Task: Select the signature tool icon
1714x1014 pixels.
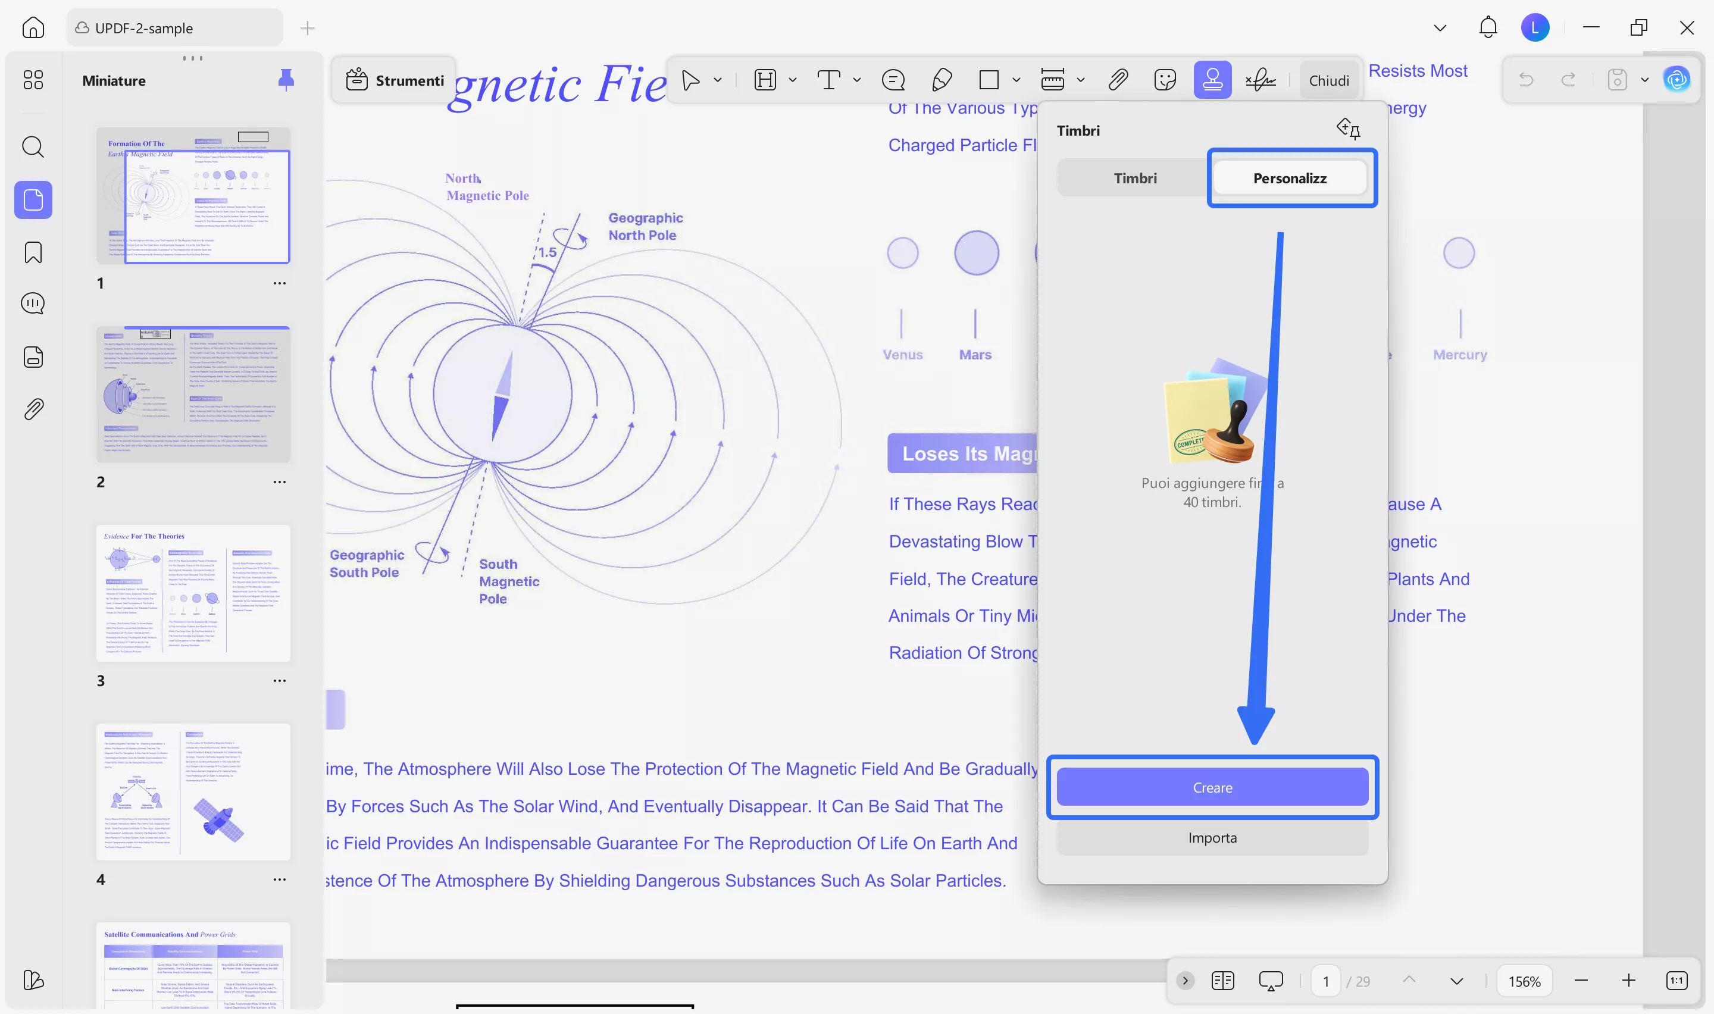Action: [1260, 80]
